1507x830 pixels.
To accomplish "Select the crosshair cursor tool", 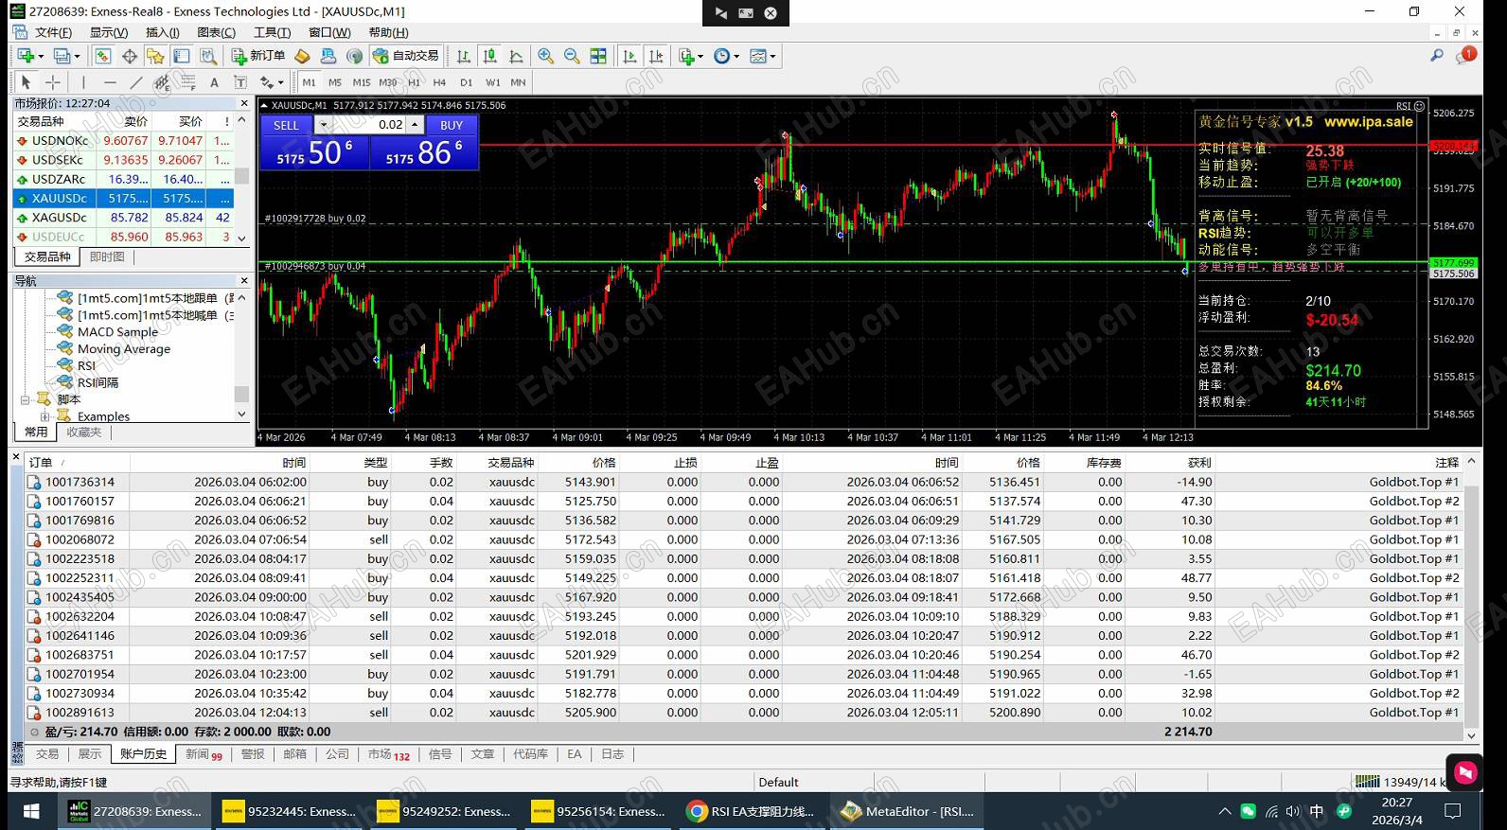I will 53,82.
